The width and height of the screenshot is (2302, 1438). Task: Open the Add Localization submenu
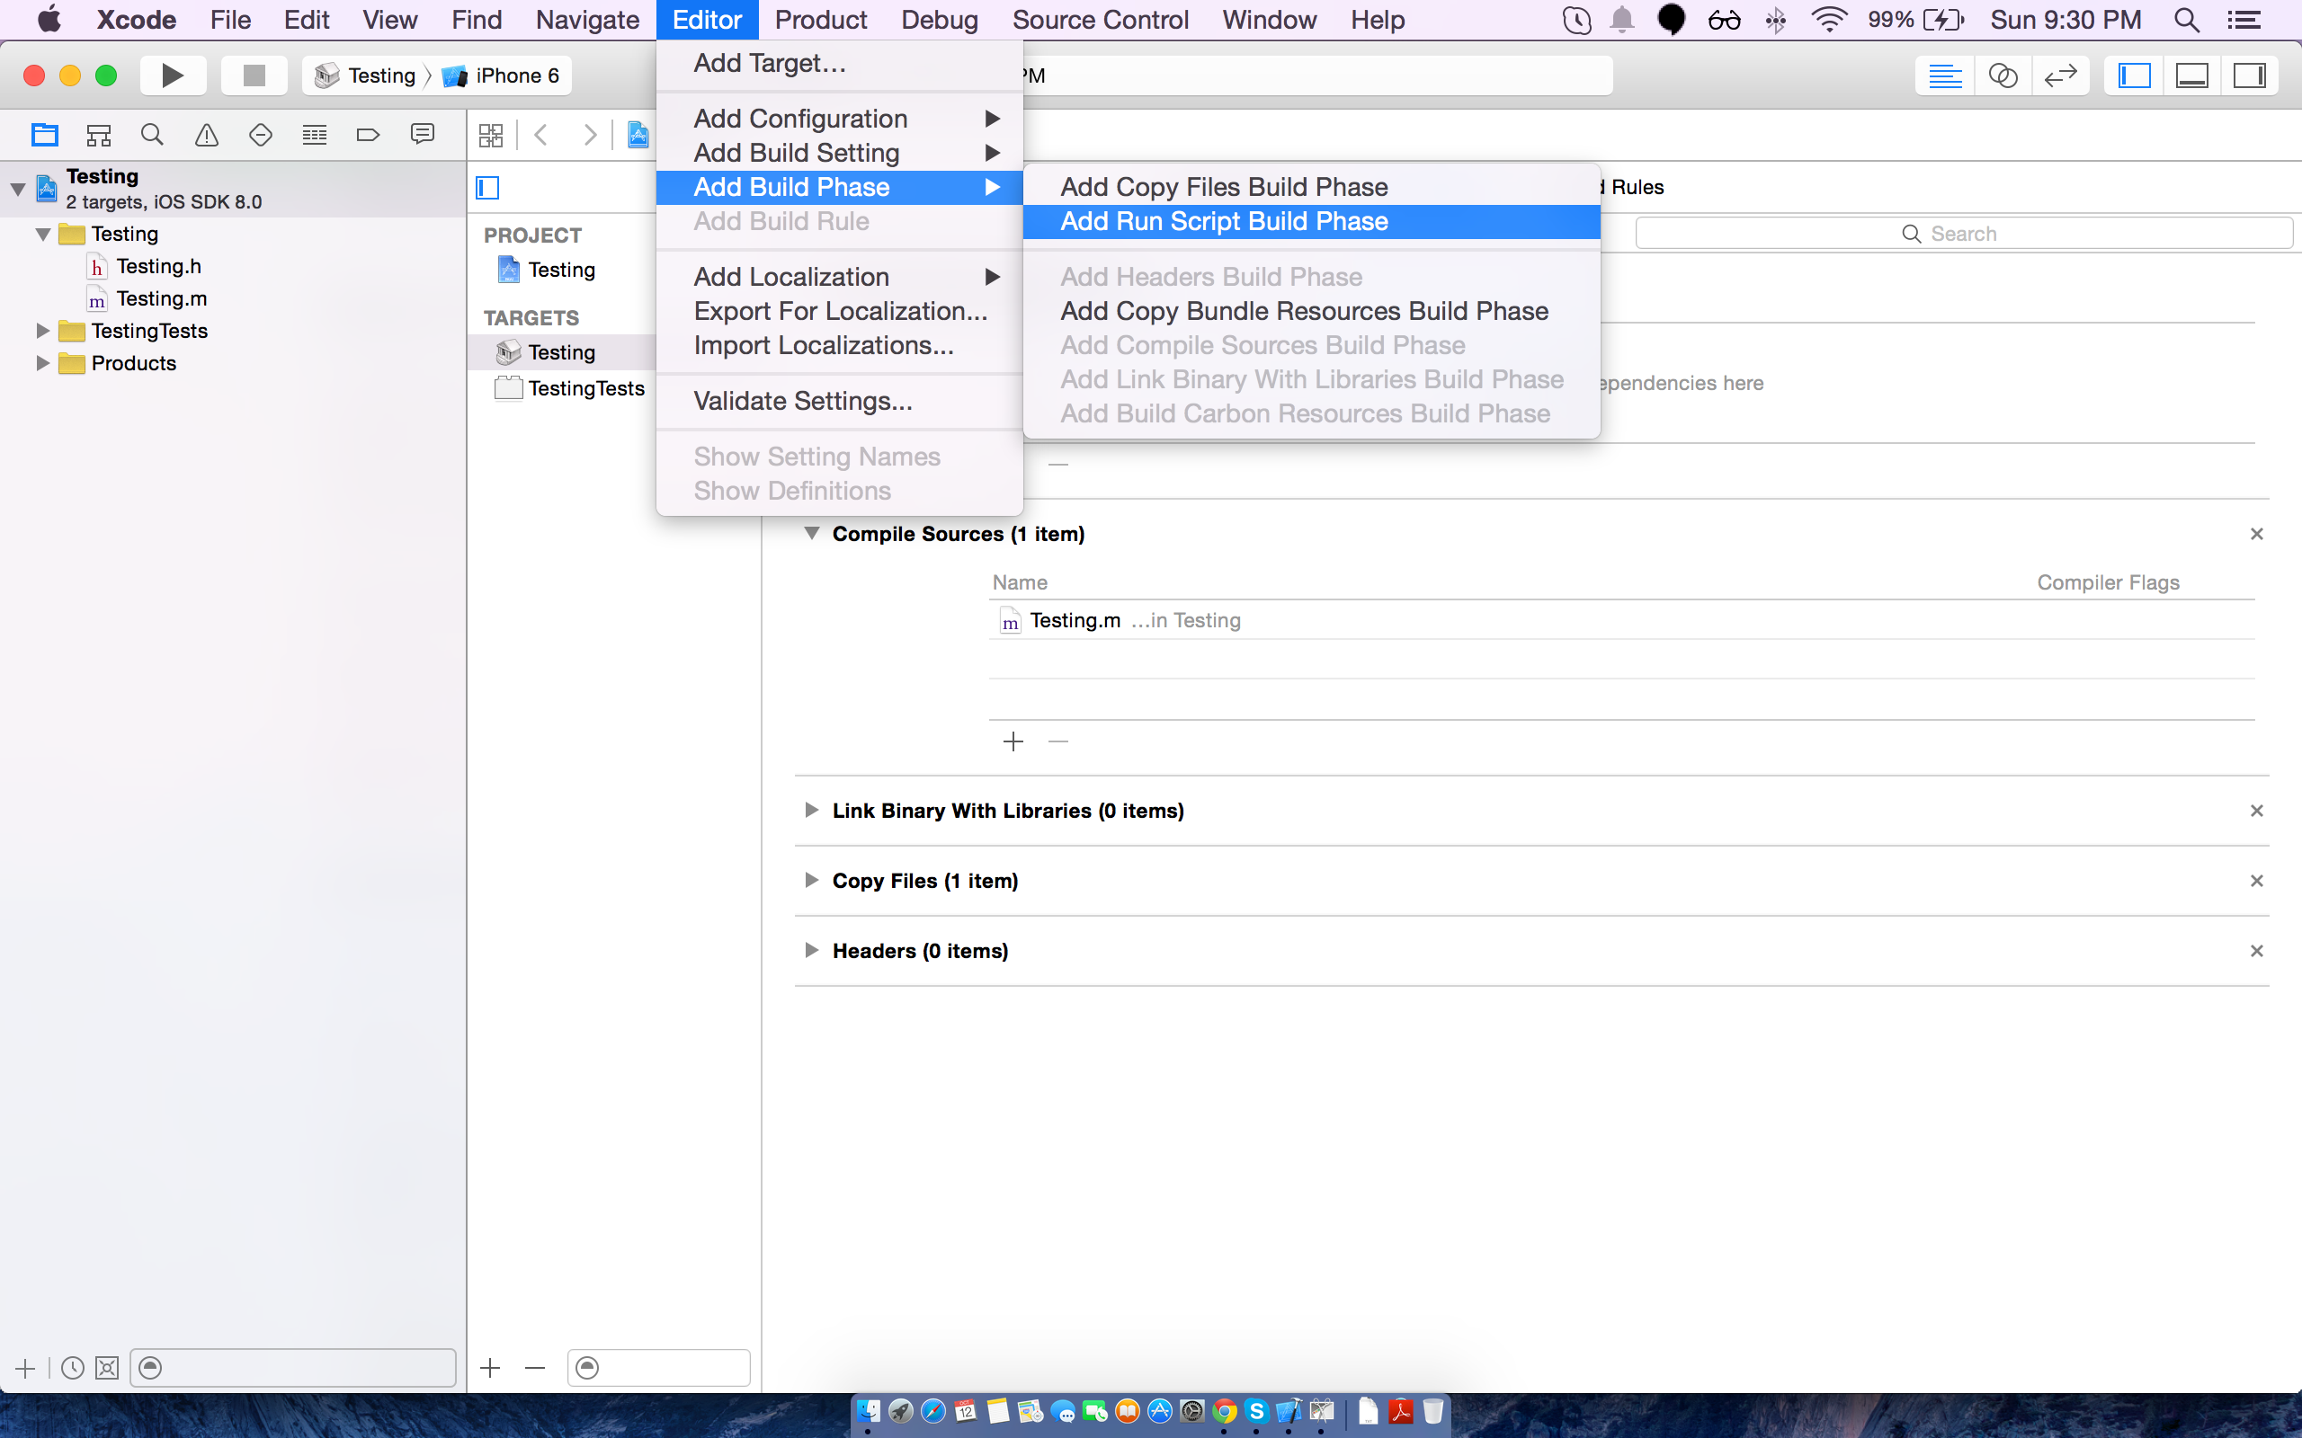(839, 277)
